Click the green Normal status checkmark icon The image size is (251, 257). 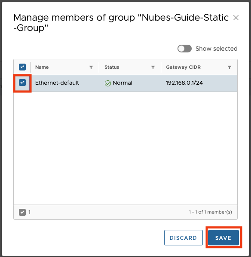pos(108,83)
